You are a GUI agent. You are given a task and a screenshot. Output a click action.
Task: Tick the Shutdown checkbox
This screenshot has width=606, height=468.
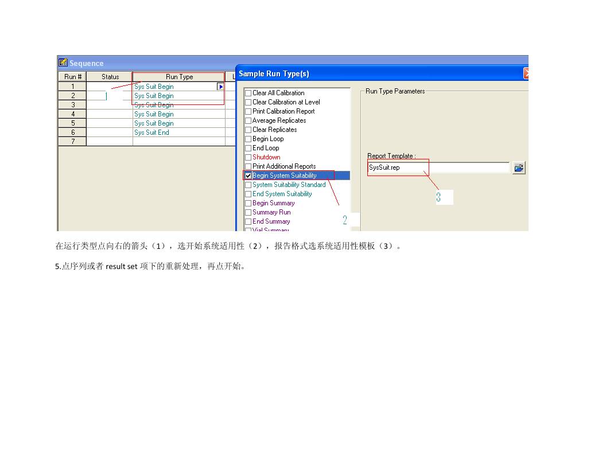coord(248,157)
